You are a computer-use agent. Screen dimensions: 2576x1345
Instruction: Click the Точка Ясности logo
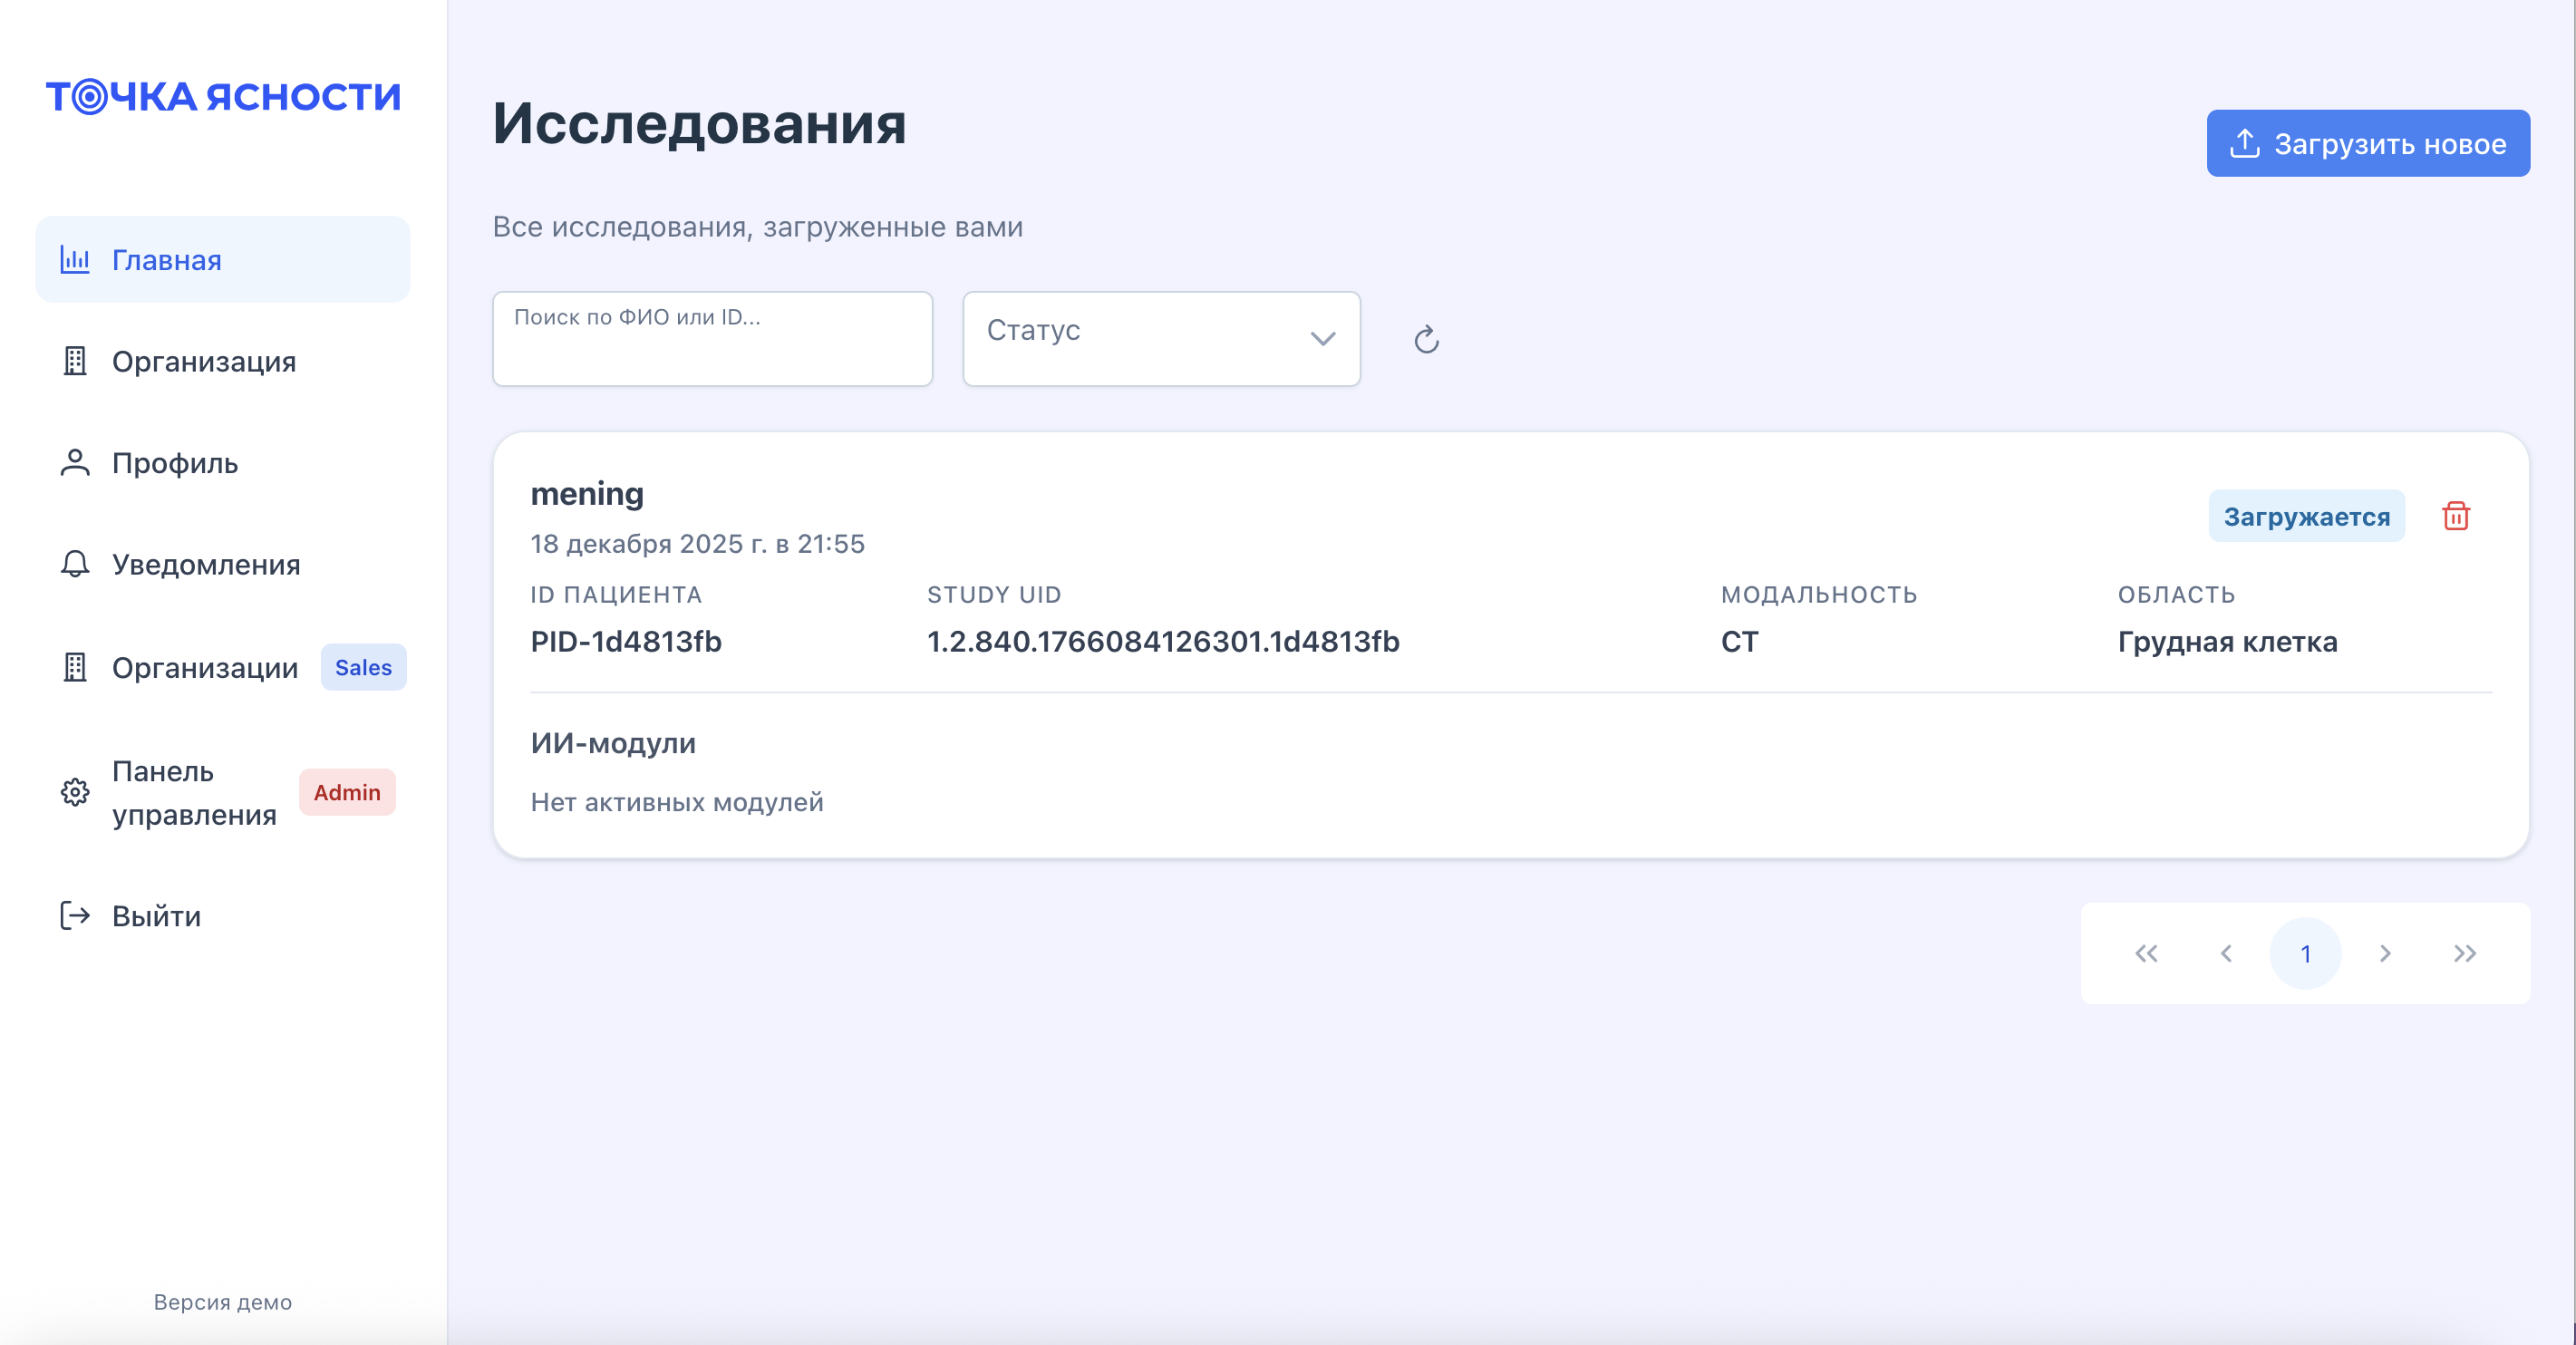click(x=223, y=96)
